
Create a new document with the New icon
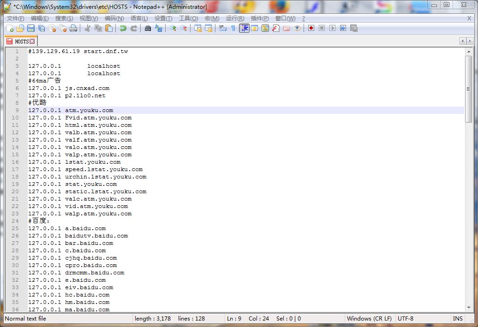10,28
